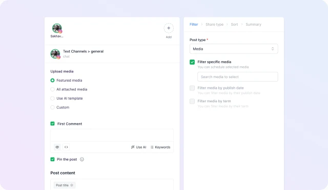The image size is (328, 190).
Task: Enable Filter media by term checkbox
Action: pyautogui.click(x=192, y=101)
